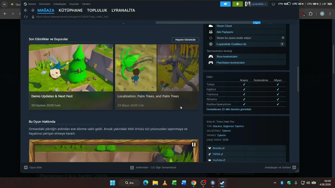Click the YouTube logo icon
The width and height of the screenshot is (335, 188).
point(210,160)
